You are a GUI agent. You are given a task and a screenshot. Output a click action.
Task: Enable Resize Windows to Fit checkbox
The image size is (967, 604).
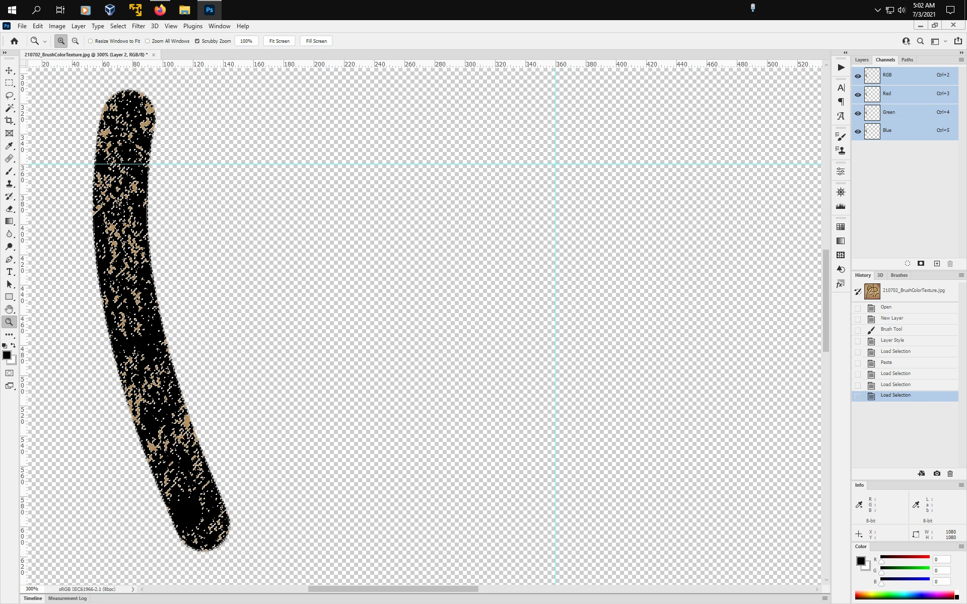91,41
